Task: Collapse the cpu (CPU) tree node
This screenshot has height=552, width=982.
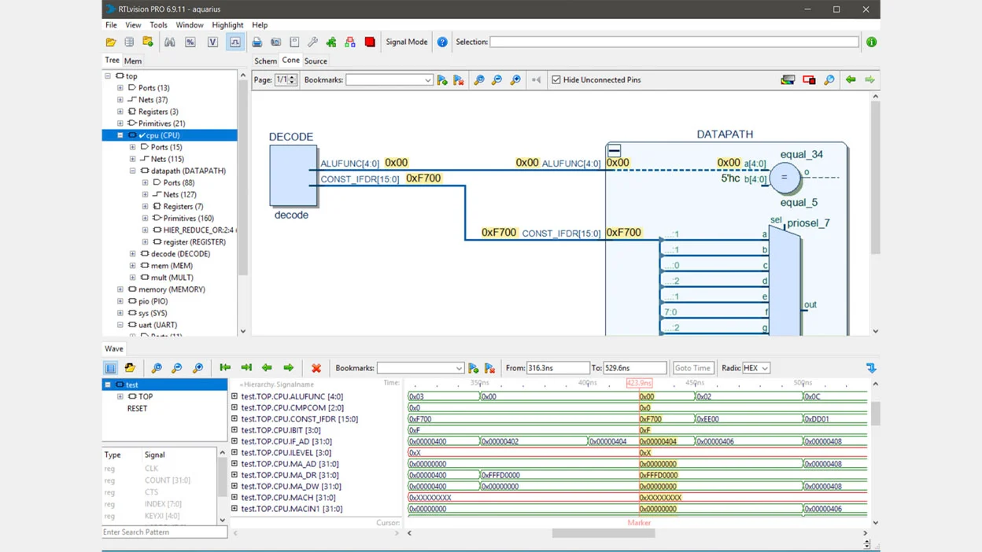Action: (120, 135)
